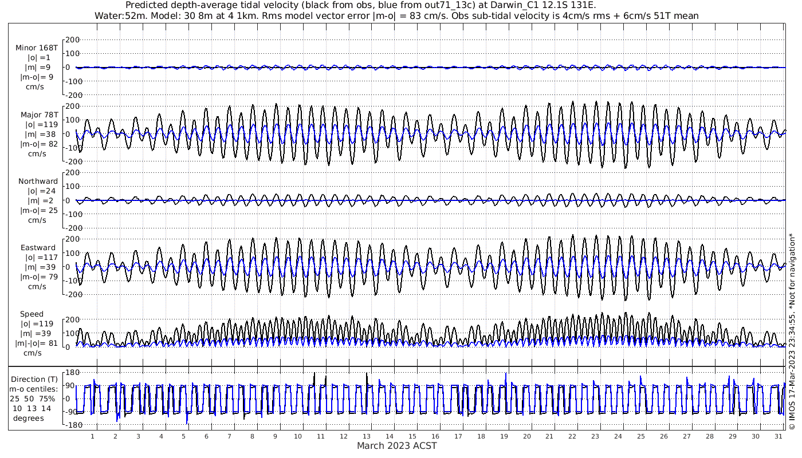Viewport: 802px width, 458px height.
Task: Click day '15' on the date axis
Action: [x=412, y=436]
